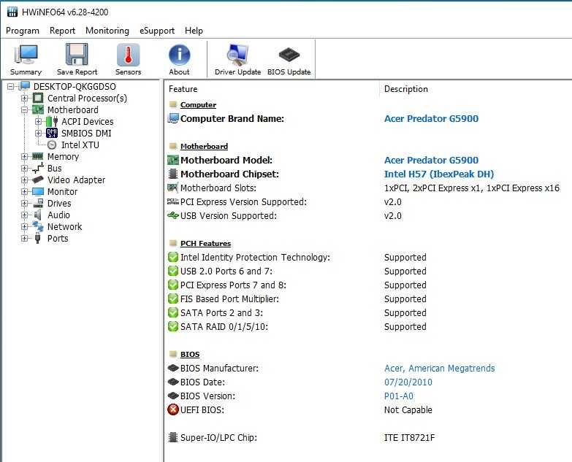Open the Summary toolbar icon
The width and height of the screenshot is (572, 462).
pos(26,58)
